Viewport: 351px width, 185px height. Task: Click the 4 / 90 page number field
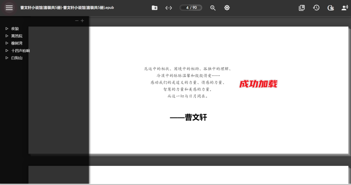[x=191, y=8]
